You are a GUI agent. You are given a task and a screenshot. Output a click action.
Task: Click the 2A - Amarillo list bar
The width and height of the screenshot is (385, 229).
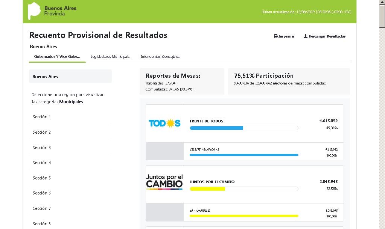[244, 216]
